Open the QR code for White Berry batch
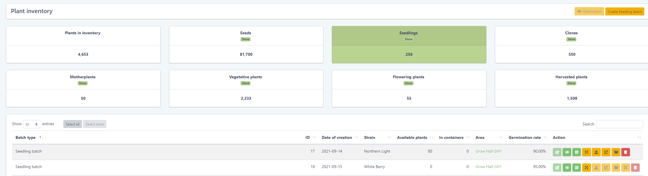Viewport: 648px width, 176px height. click(576, 168)
